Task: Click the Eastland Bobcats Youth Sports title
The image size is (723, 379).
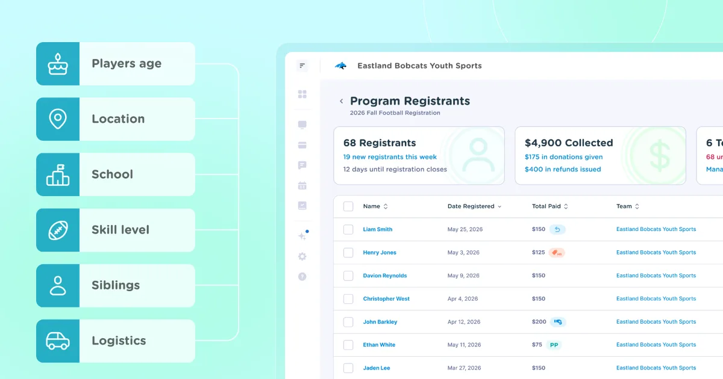Action: click(419, 66)
